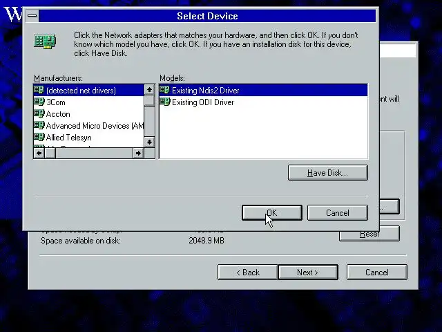Click Manufacturers list scroll up arrow

pyautogui.click(x=149, y=90)
